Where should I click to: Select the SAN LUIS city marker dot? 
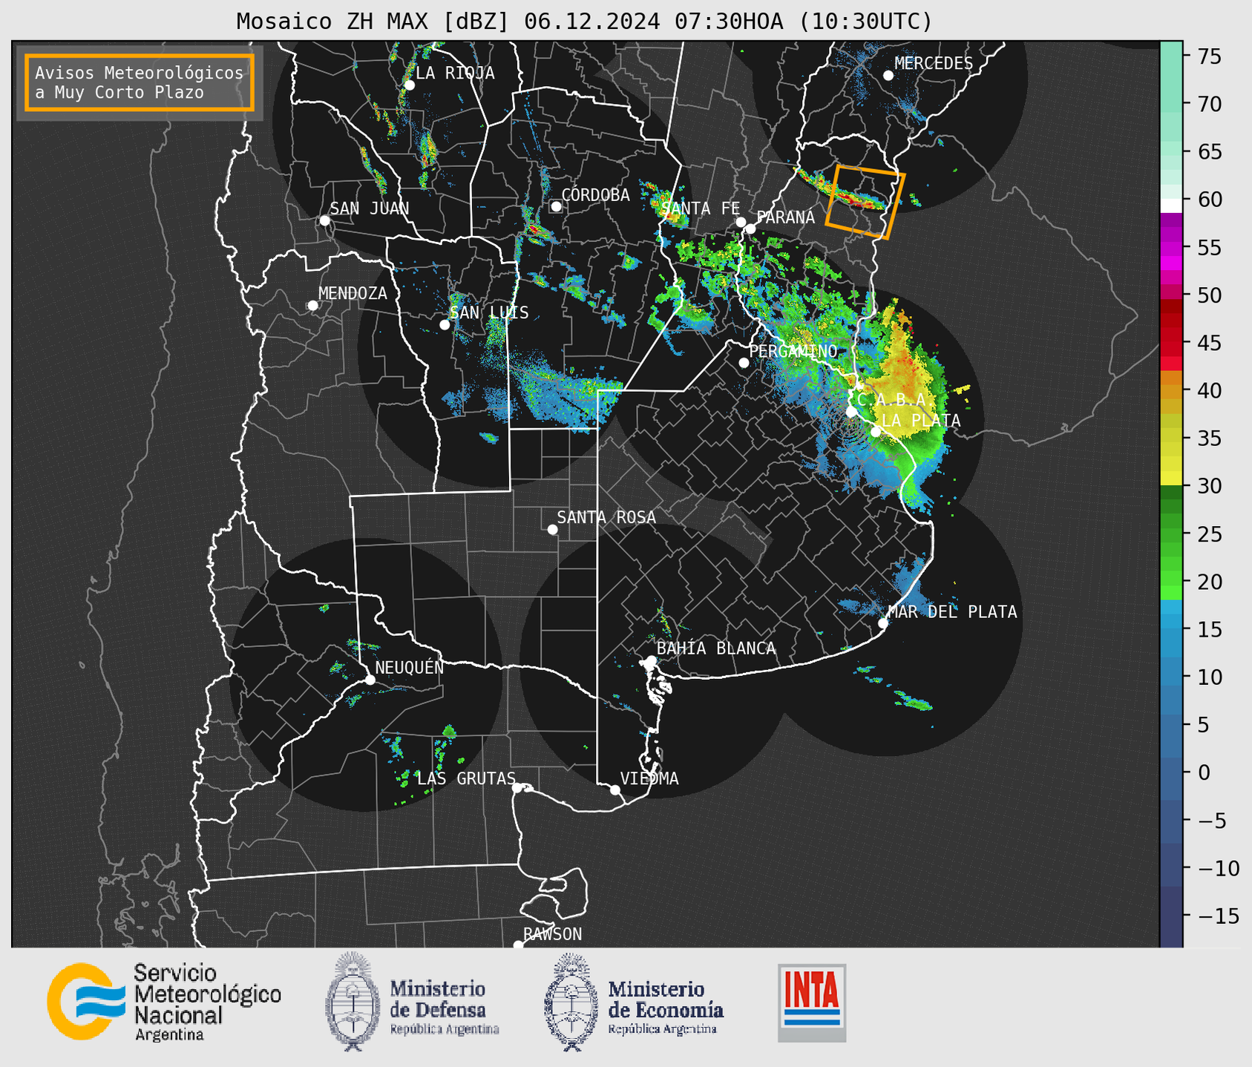[445, 325]
